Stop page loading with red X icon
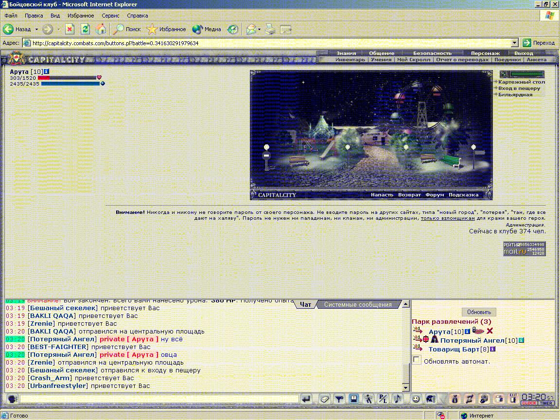The width and height of the screenshot is (560, 420). click(x=70, y=29)
